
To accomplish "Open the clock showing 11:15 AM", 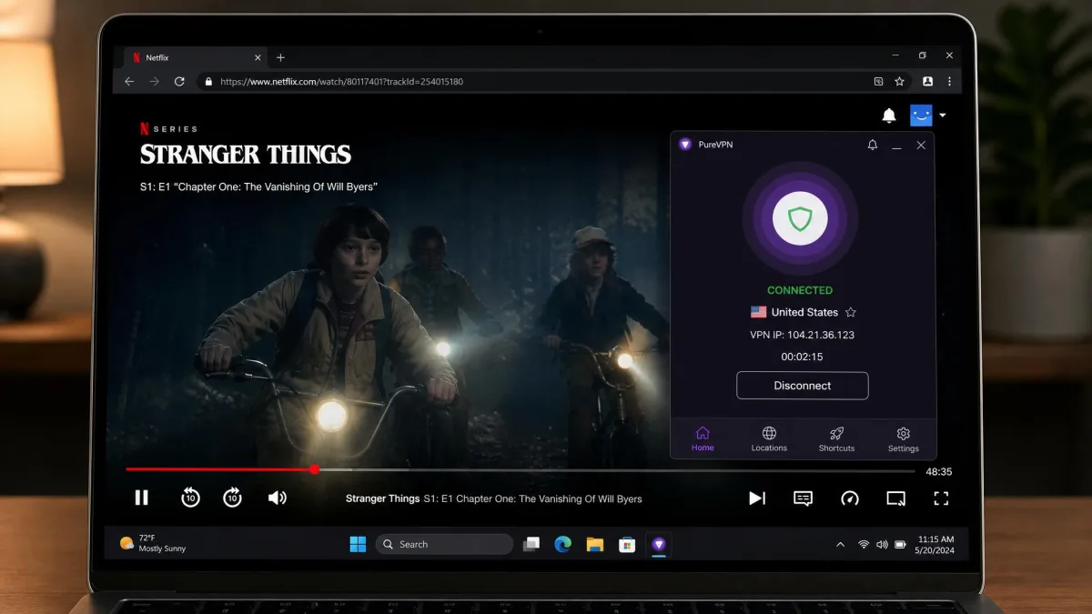I will point(936,544).
